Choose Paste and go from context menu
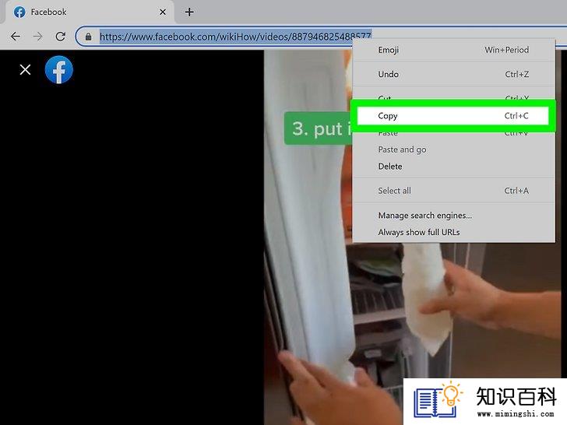567x425 pixels. point(453,149)
